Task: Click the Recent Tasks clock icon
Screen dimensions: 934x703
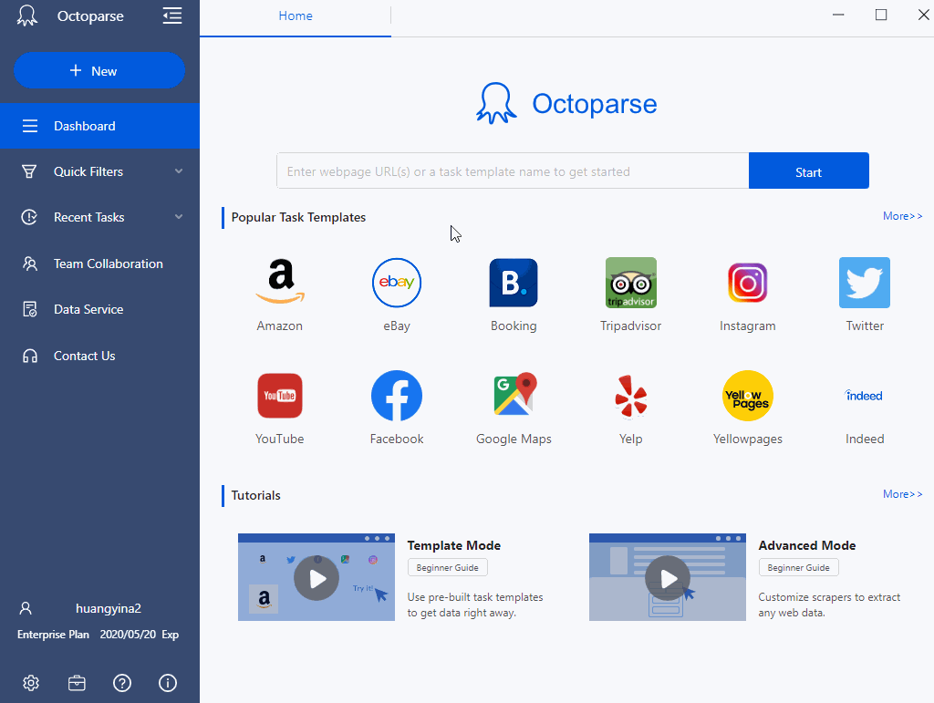Action: coord(29,217)
